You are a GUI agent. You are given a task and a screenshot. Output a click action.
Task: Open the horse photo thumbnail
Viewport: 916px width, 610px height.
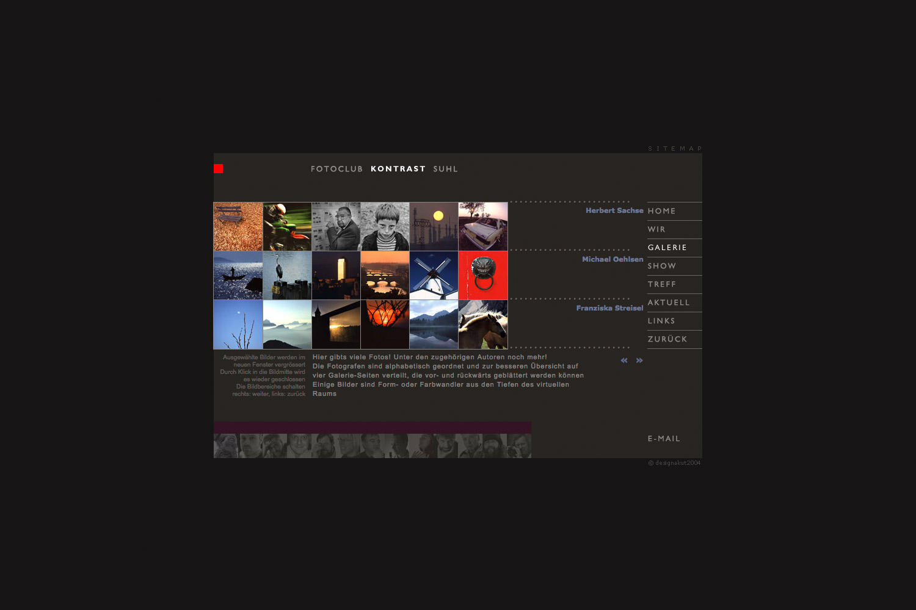(483, 324)
